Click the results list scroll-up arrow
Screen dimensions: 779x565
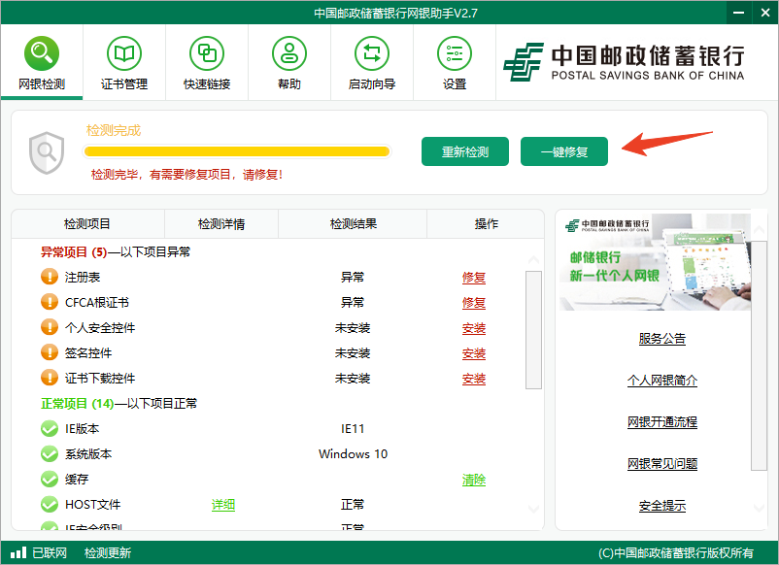pyautogui.click(x=533, y=259)
